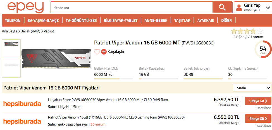Click the user profile avatar icon
This screenshot has height=130, width=272.
(239, 8)
